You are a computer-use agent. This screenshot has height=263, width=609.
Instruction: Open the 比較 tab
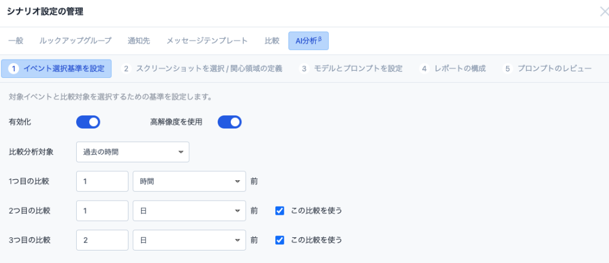272,41
